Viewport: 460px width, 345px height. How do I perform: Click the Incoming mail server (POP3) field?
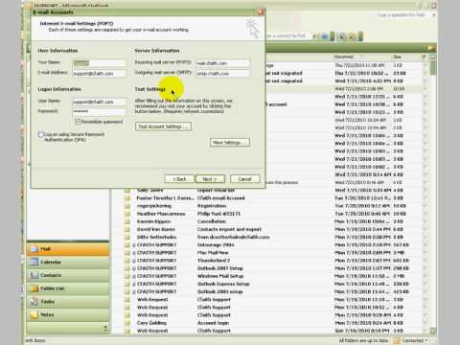pyautogui.click(x=222, y=63)
